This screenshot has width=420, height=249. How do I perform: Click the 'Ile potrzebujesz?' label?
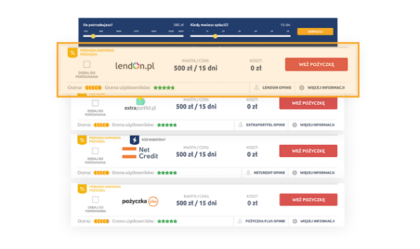[98, 25]
